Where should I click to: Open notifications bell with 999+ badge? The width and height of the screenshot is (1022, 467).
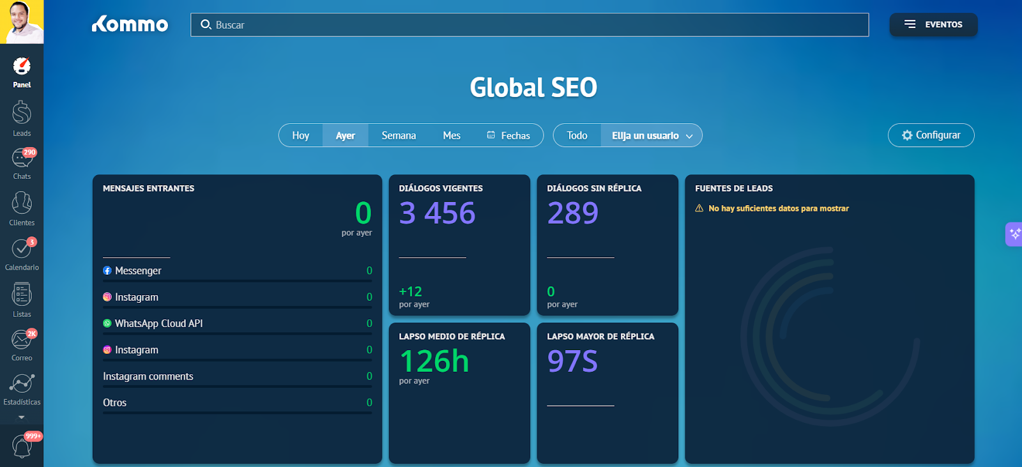click(x=22, y=446)
